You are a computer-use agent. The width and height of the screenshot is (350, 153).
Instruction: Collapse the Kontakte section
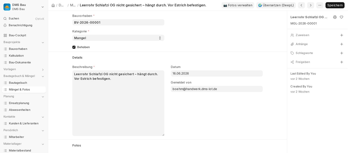point(43,117)
